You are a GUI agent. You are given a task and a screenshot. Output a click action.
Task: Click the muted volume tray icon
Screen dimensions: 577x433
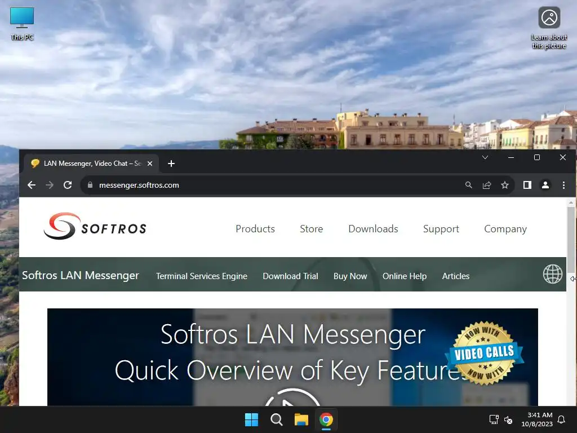point(508,419)
